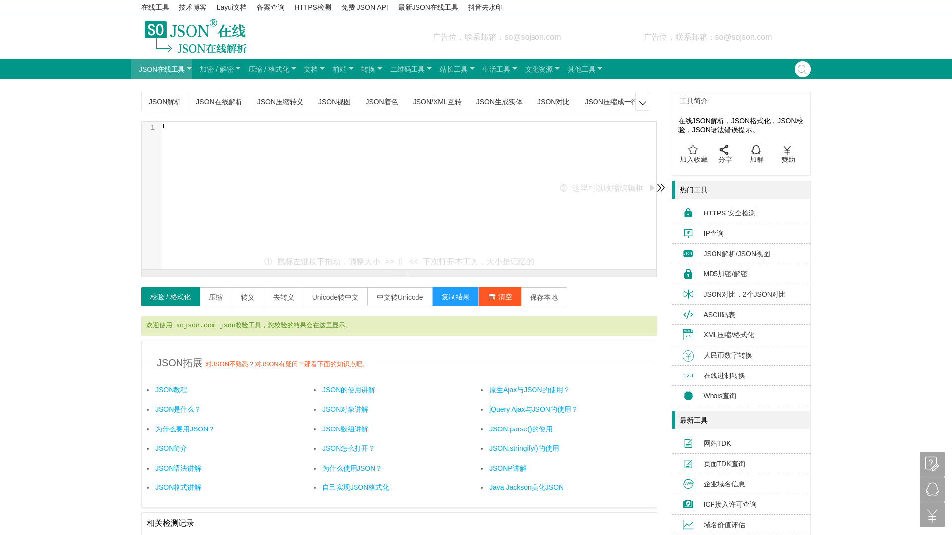
Task: Click the editor resize handle bar
Action: tap(399, 273)
